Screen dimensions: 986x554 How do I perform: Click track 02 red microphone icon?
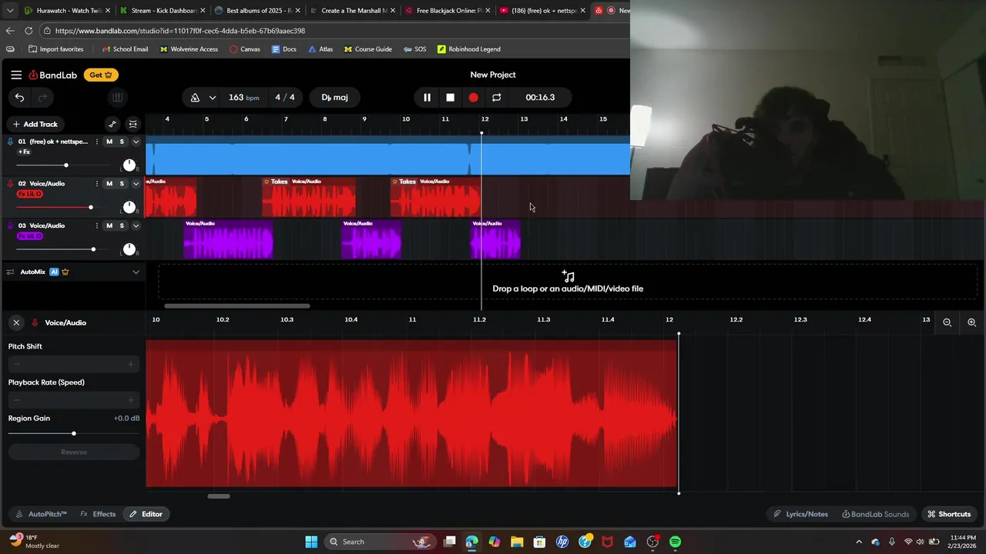click(10, 184)
